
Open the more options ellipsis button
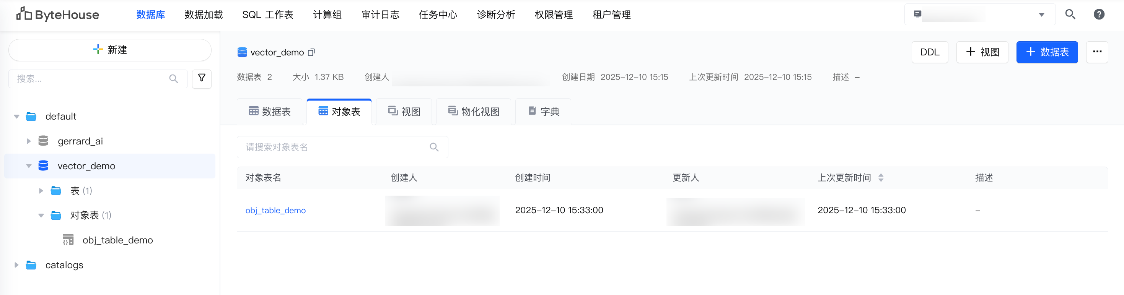(x=1097, y=52)
